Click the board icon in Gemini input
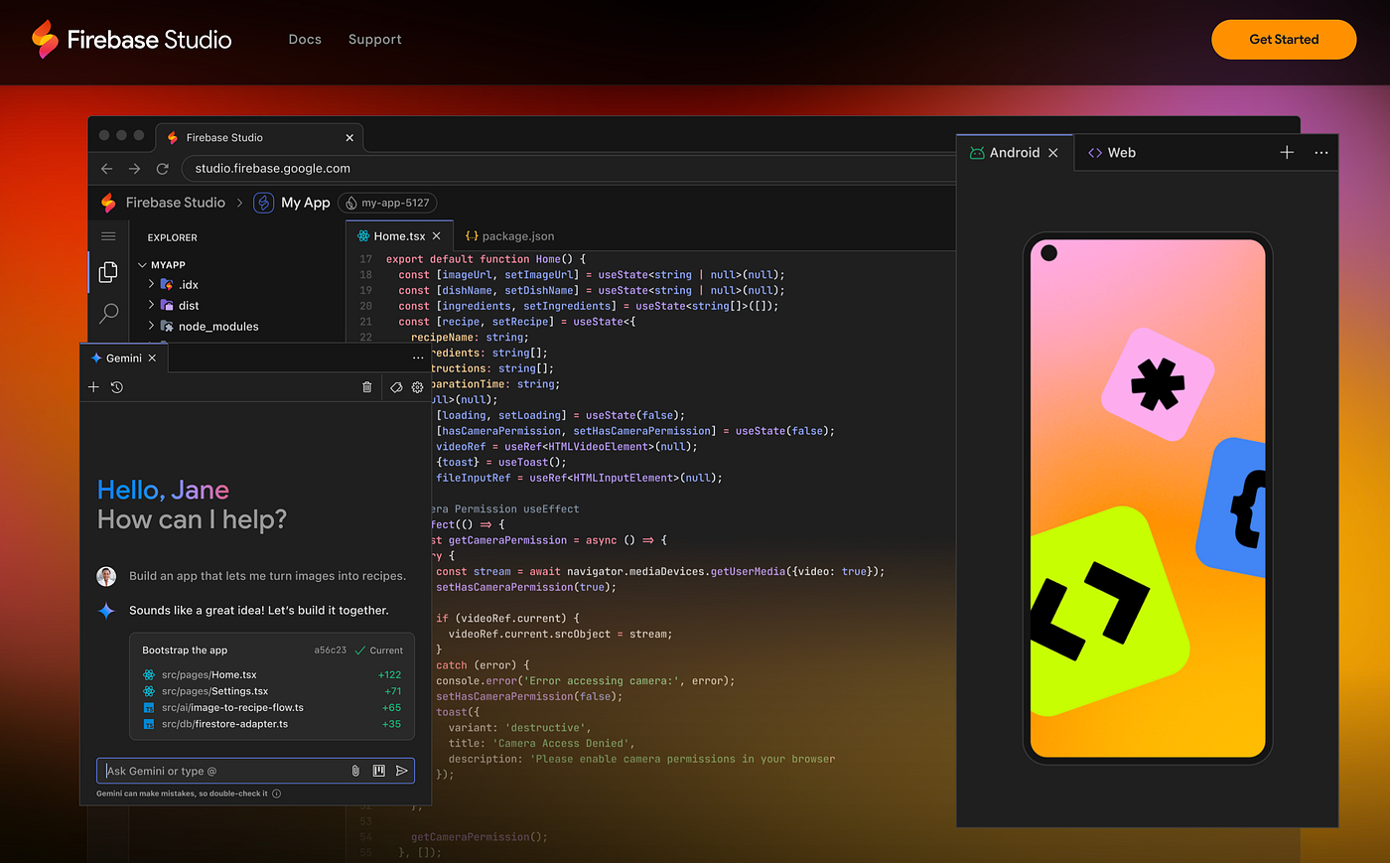The image size is (1390, 863). tap(378, 771)
